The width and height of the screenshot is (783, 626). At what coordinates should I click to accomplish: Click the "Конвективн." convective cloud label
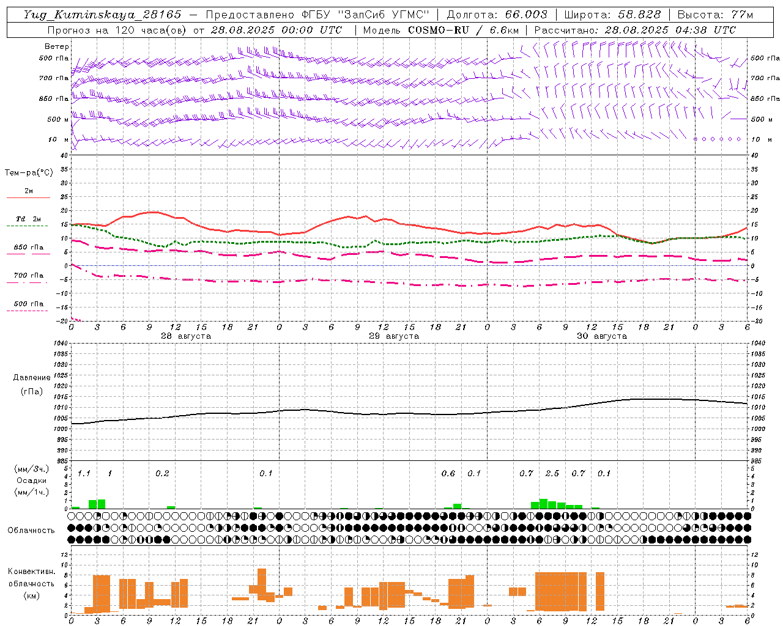(x=31, y=572)
